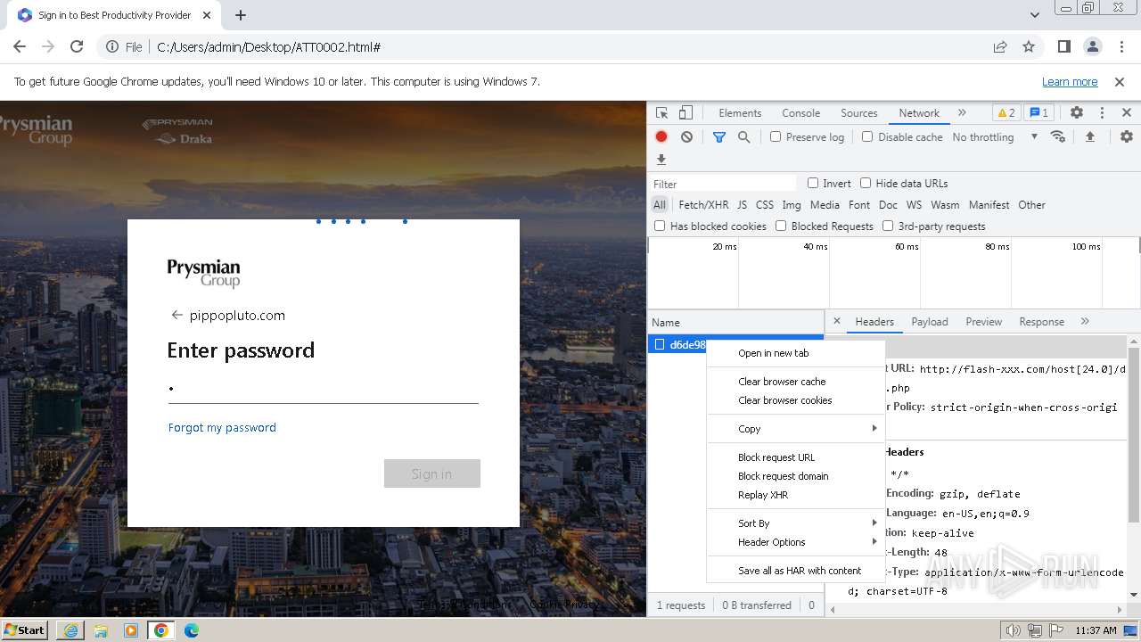Toggle the network filter funnel icon
This screenshot has width=1141, height=642.
point(719,137)
